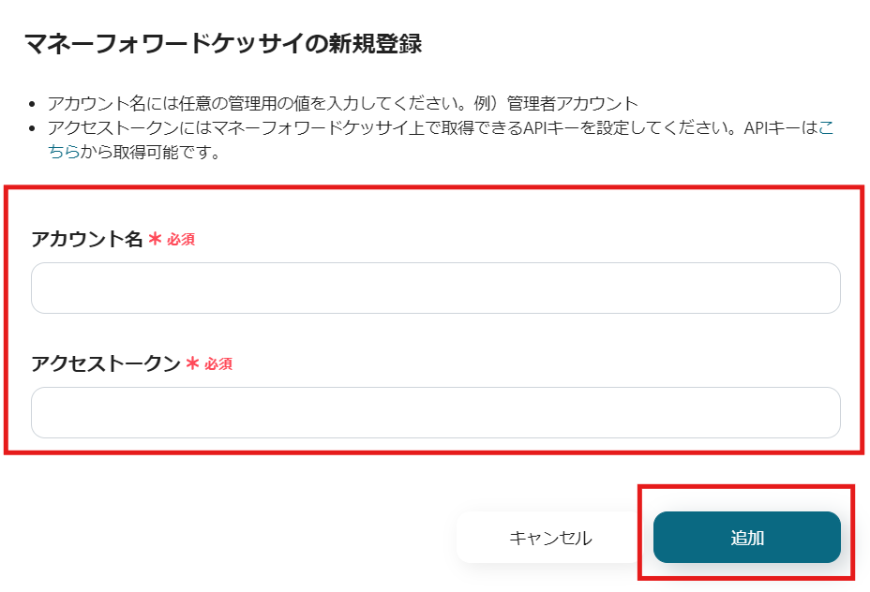Viewport: 870px width, 592px height.
Task: Click the アクセストークン field label
Action: click(106, 364)
